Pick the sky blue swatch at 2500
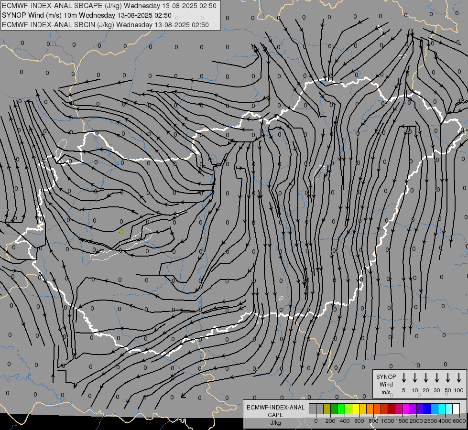The width and height of the screenshot is (468, 430). [435, 408]
